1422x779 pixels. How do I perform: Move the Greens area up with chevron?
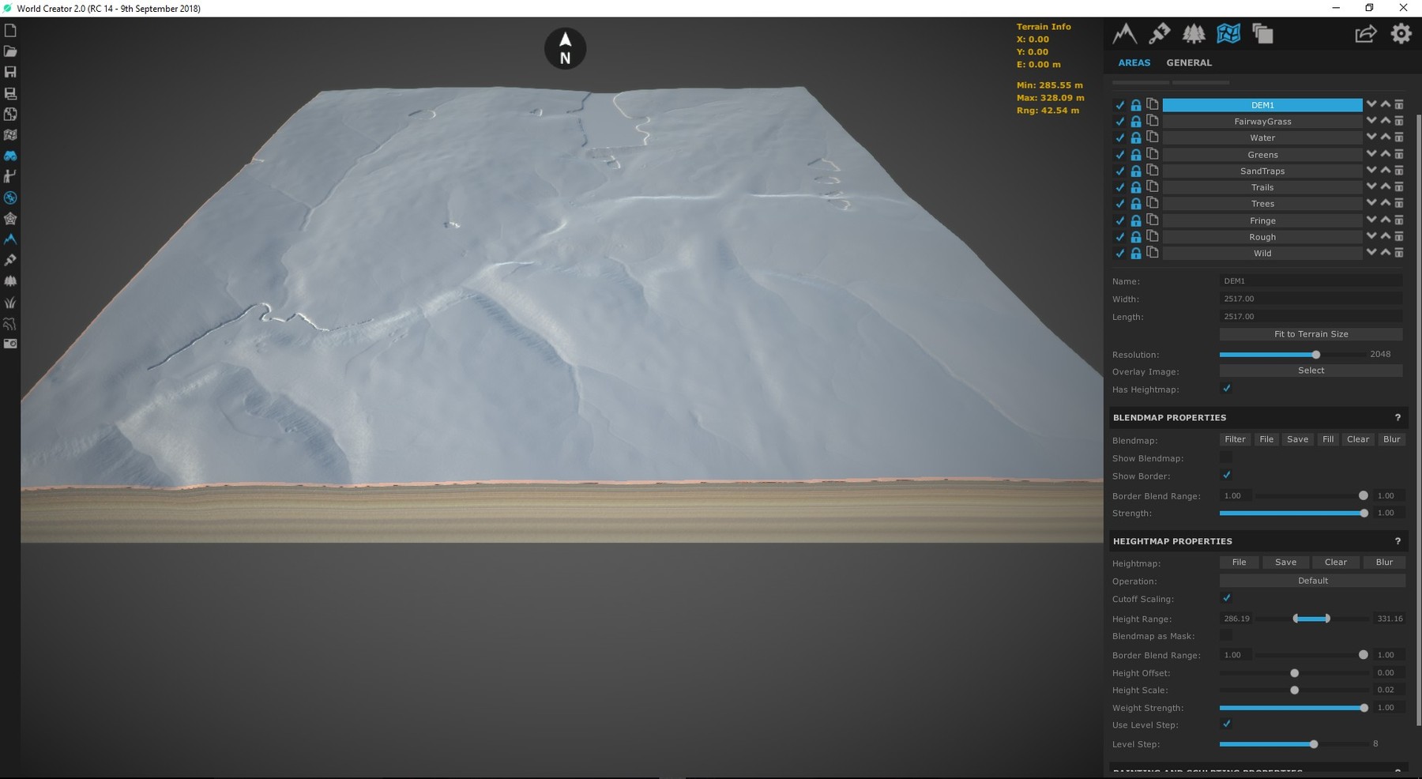click(1386, 154)
